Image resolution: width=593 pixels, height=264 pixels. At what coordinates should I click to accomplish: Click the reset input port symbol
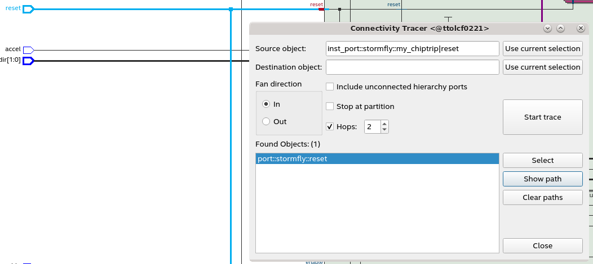point(28,9)
